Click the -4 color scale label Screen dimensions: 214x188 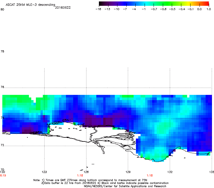click(x=134, y=9)
